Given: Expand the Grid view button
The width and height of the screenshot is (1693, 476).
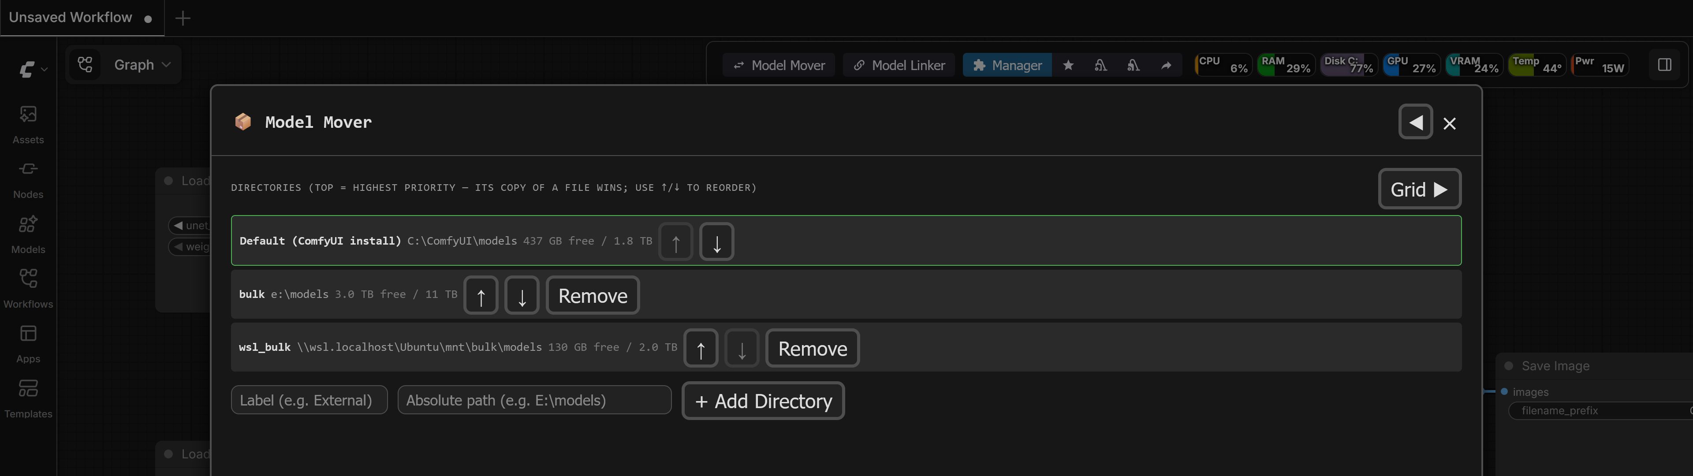Looking at the screenshot, I should (1420, 189).
